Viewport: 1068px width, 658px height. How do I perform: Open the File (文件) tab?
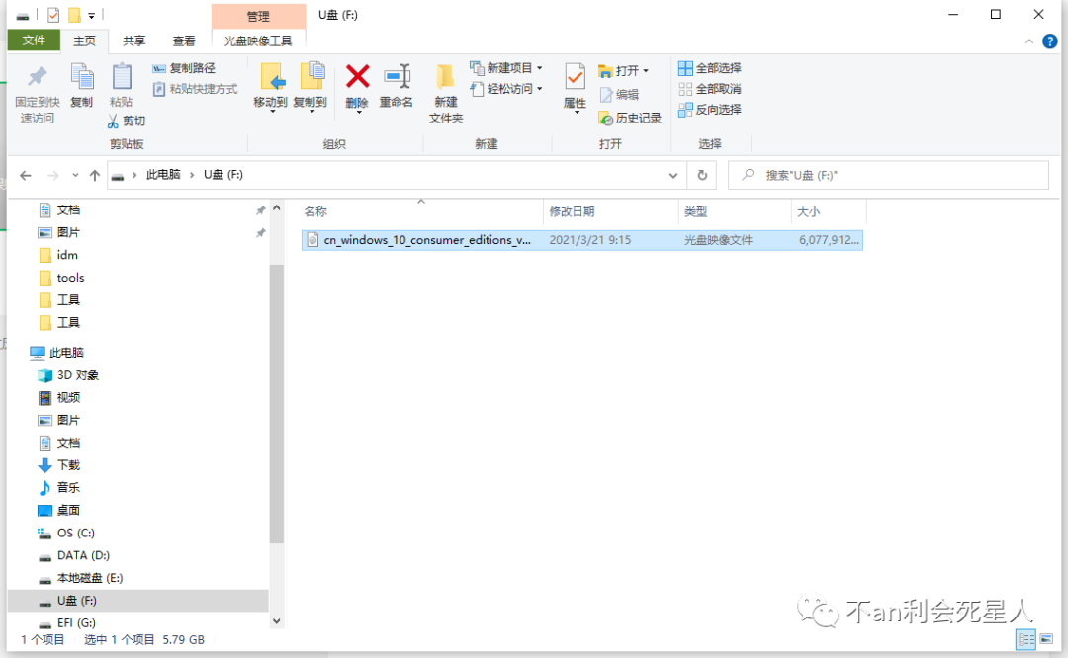click(x=34, y=41)
